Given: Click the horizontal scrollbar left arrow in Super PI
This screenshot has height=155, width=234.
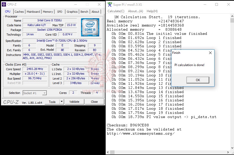Looking at the screenshot, I should [108, 152].
